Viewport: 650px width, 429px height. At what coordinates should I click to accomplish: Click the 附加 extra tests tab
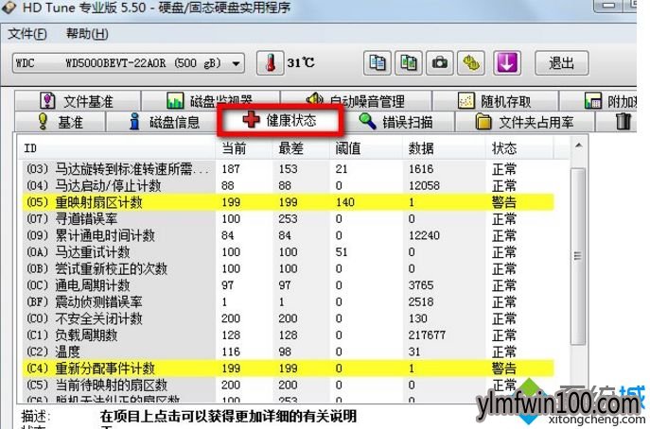pos(598,100)
